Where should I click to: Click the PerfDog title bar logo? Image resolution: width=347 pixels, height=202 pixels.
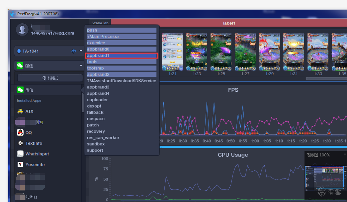click(x=13, y=14)
